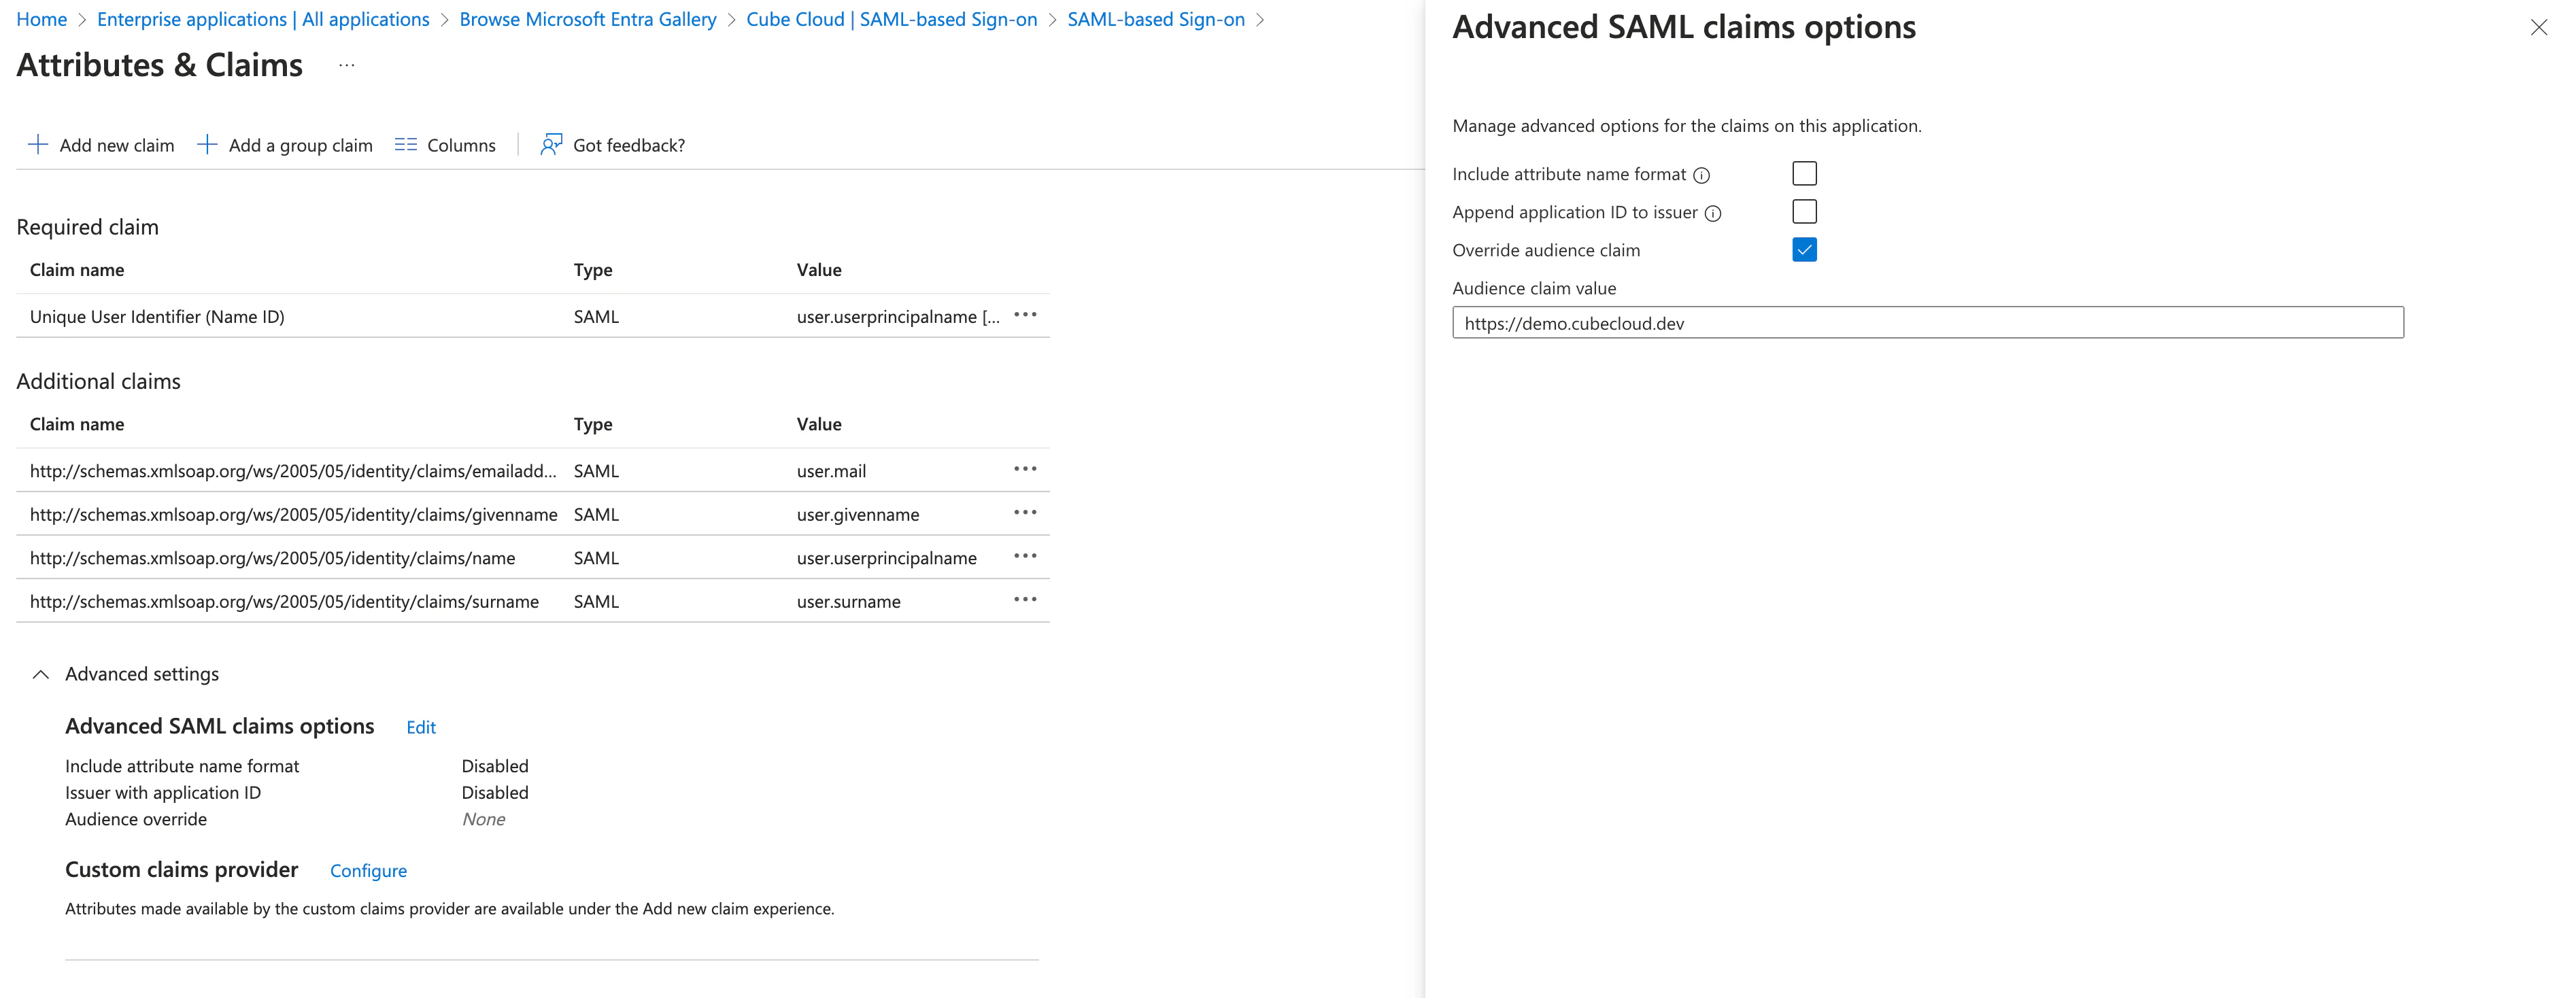Check Append application ID to issuer box
Image resolution: width=2576 pixels, height=998 pixels.
(1804, 212)
